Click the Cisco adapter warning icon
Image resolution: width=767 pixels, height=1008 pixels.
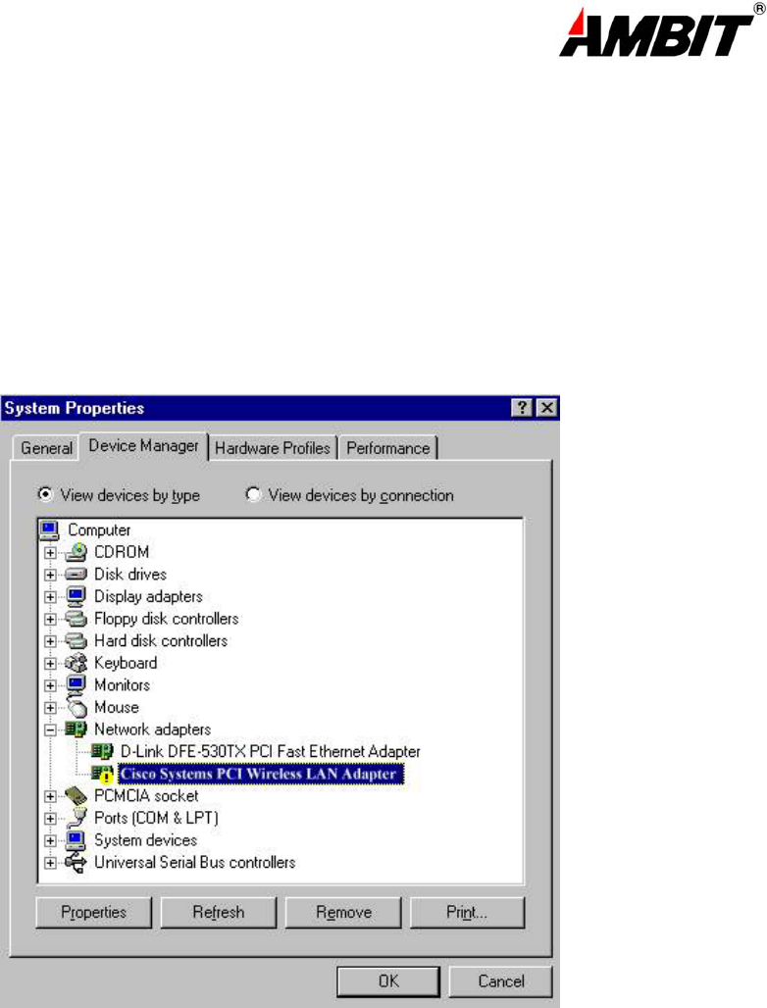click(x=102, y=774)
